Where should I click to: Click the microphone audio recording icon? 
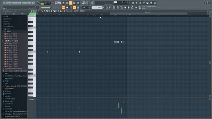pos(140,3)
